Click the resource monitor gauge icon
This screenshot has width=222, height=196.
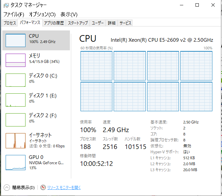[43, 187]
